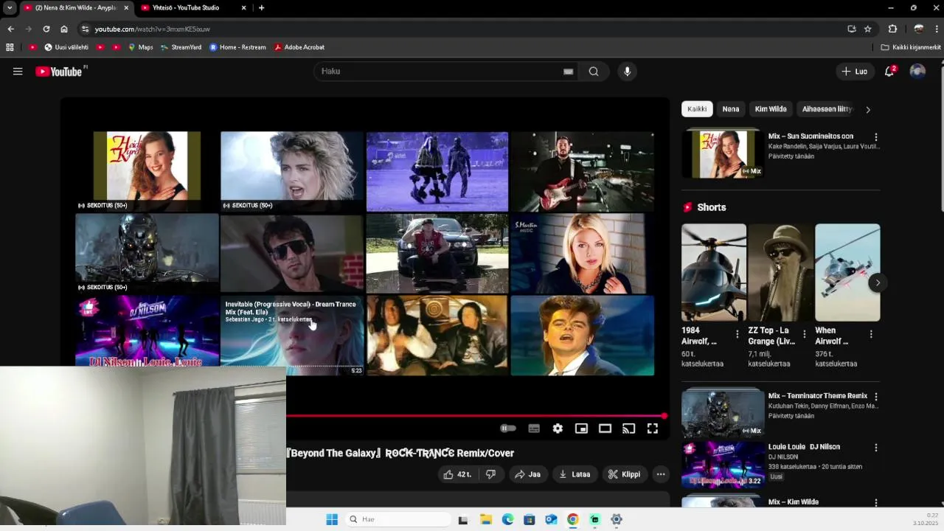This screenshot has height=531, width=944.
Task: Click the Windows taskbar Hae search box
Action: coord(398,519)
